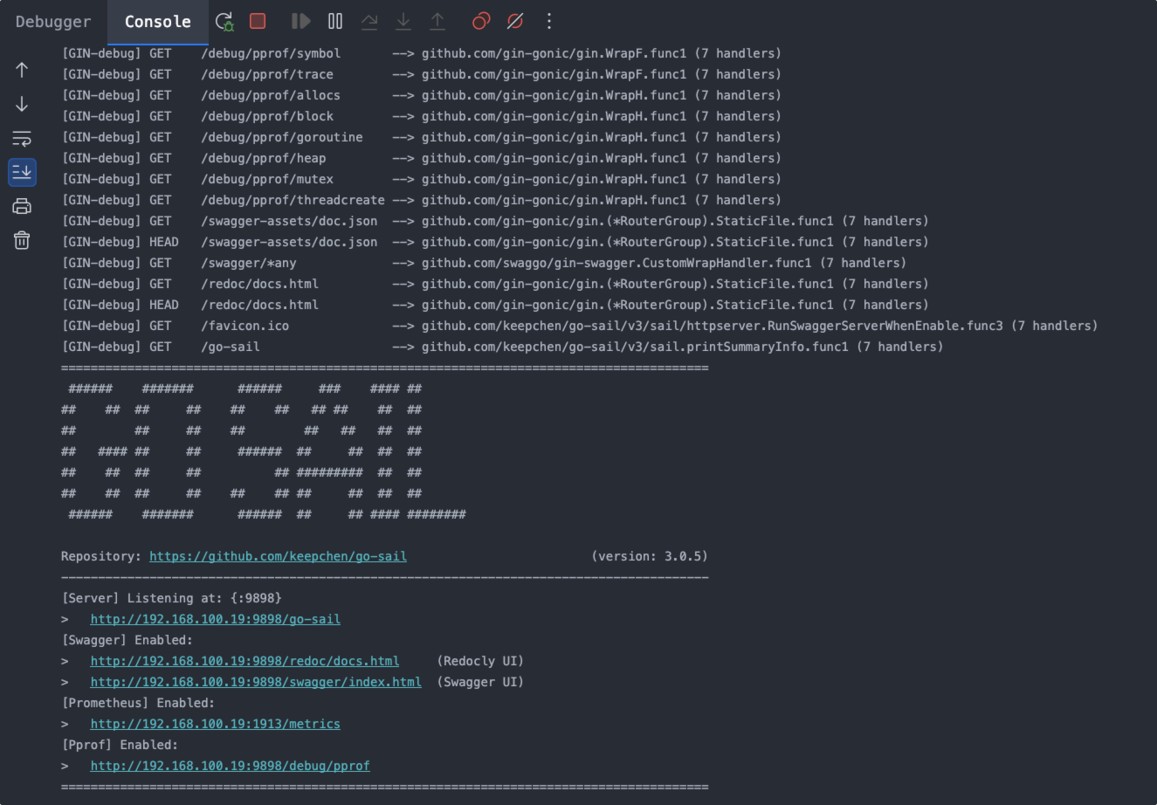
Task: Click the Step Out icon
Action: 437,21
